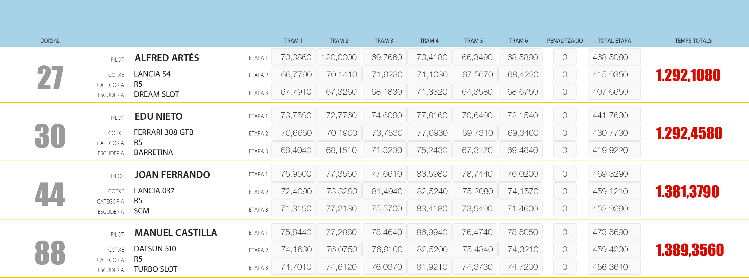Click Manuel Castilla Etapa 3 total 456,3640
The width and height of the screenshot is (749, 280).
[x=614, y=267]
